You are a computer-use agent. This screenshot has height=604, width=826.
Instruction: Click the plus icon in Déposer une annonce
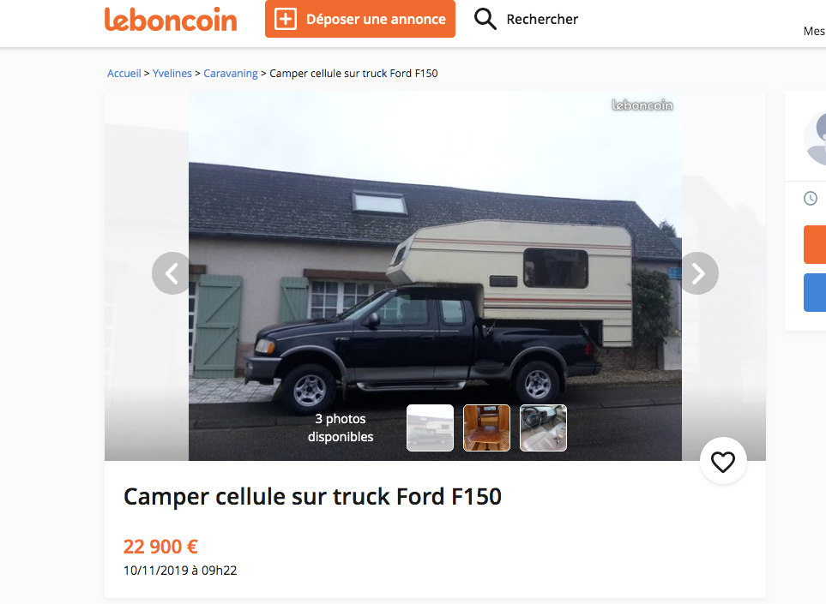(286, 20)
